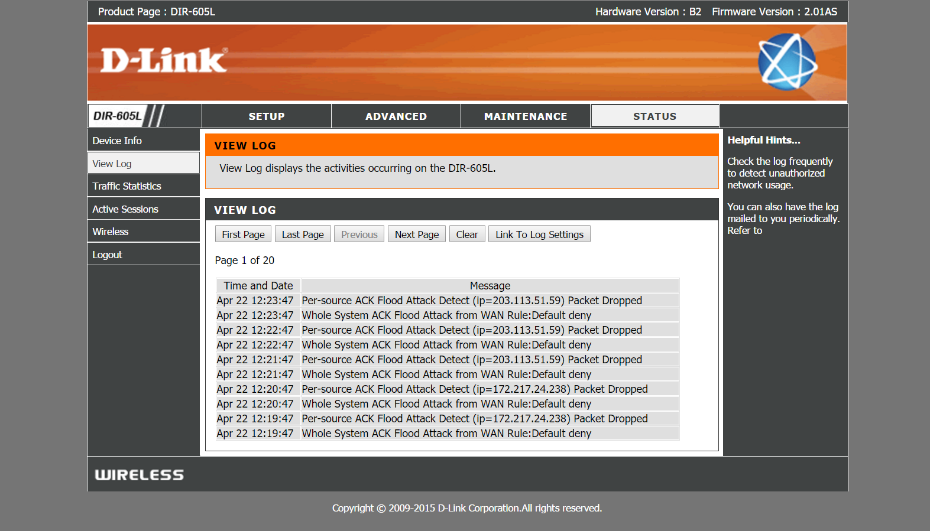Select the Apr 22 12:22:47 Per-source ACK Flood entry

tap(448, 330)
